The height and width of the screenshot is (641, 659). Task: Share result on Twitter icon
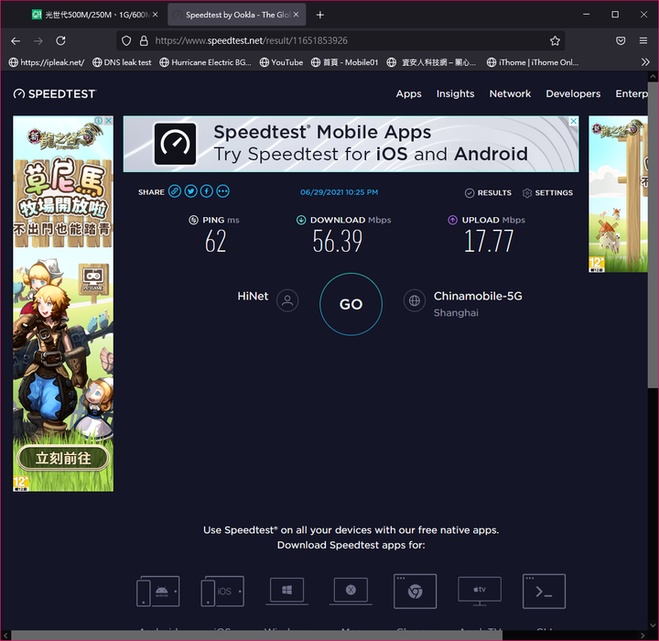(190, 191)
